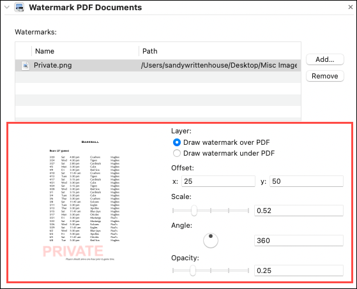This screenshot has width=357, height=289.
Task: Select the Private.png watermark name
Action: click(53, 65)
